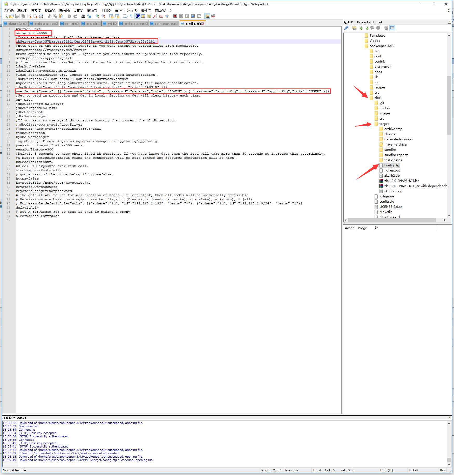Click the http://myserver.com/@rev1= link
This screenshot has width=454, height=475.
coord(59,50)
